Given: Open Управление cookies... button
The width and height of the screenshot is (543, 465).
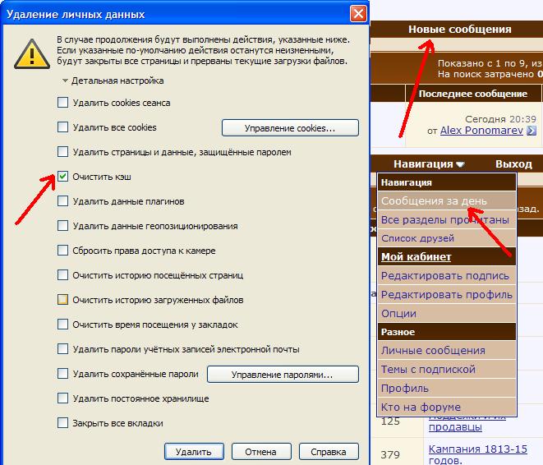Looking at the screenshot, I should click(x=290, y=128).
